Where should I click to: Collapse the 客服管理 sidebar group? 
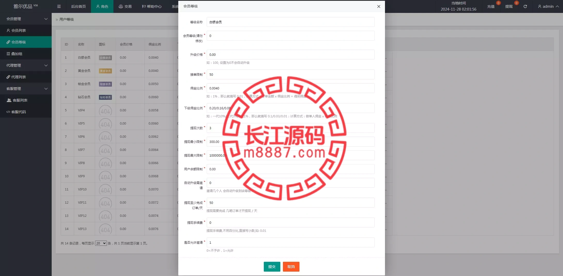(26, 89)
